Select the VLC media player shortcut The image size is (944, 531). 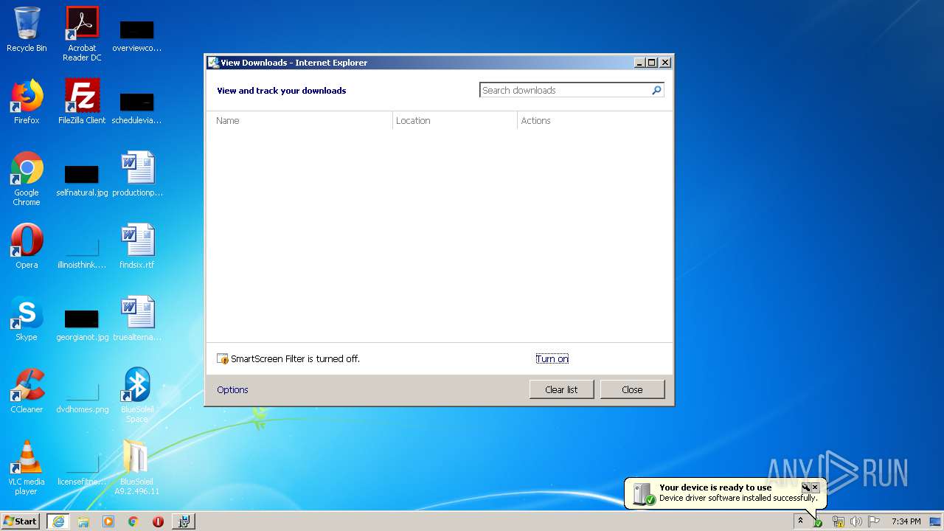[x=27, y=468]
